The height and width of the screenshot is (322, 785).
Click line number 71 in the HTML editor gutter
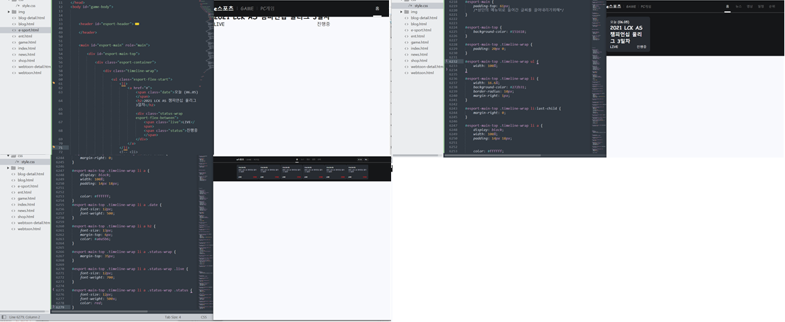coord(60,148)
